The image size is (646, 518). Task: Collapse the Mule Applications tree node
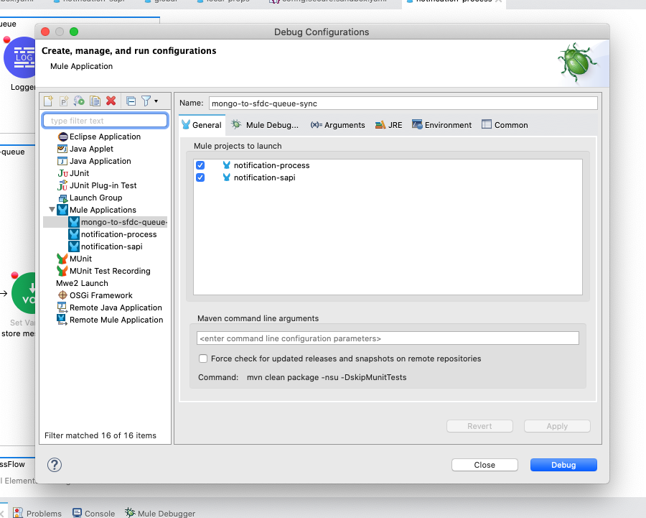[52, 210]
